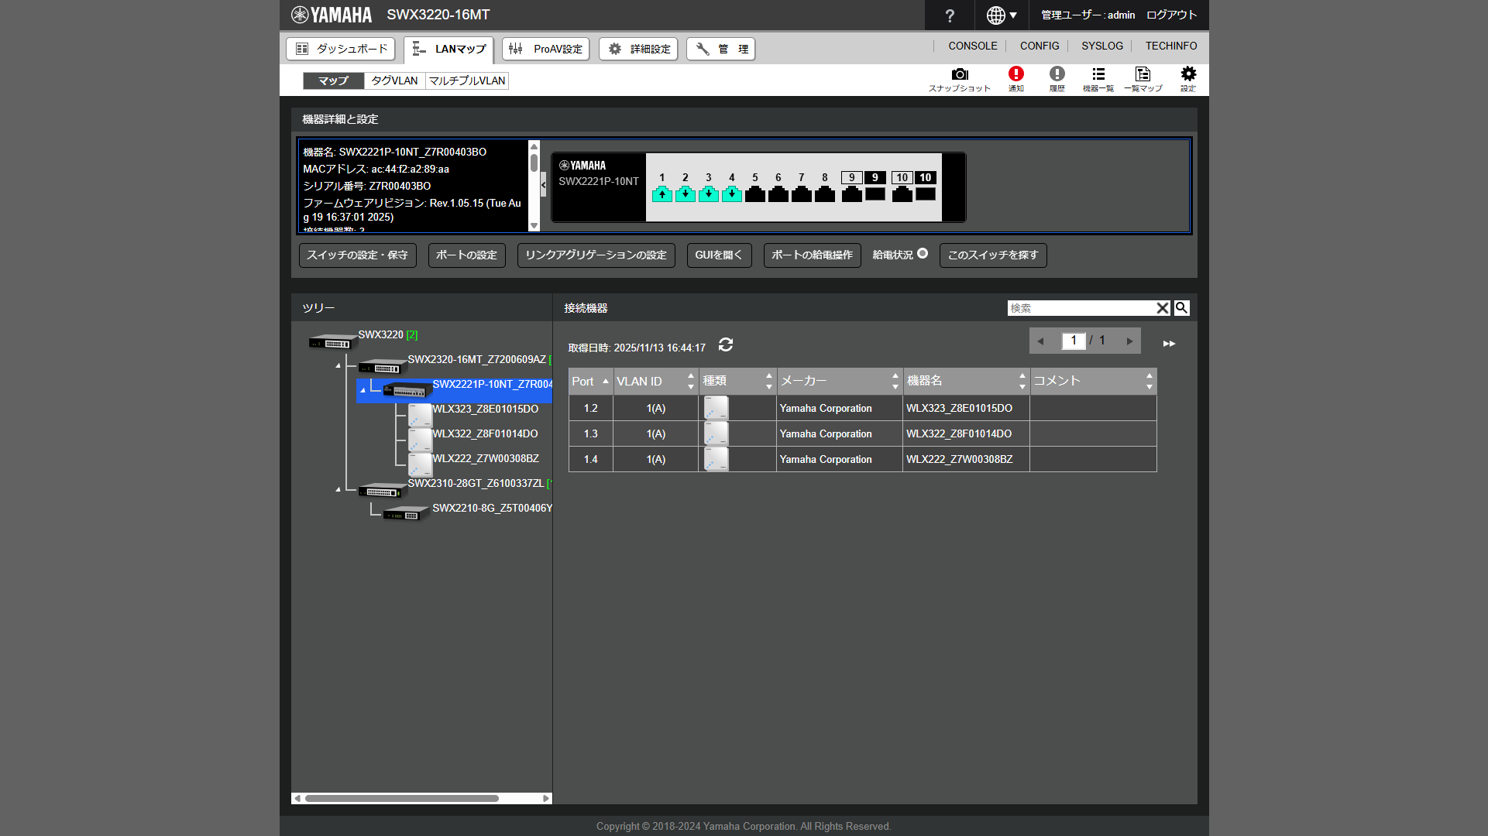Open the device list icon

click(1098, 74)
